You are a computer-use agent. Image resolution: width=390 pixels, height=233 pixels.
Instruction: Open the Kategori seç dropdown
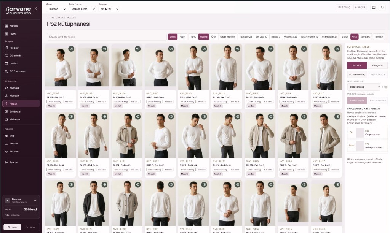364,87
